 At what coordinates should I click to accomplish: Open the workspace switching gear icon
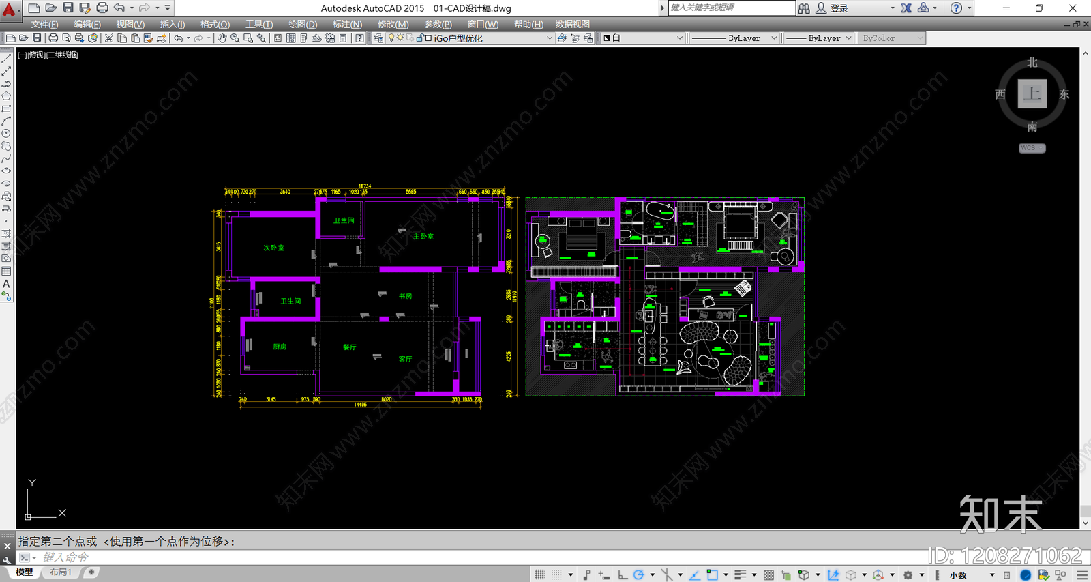(908, 575)
